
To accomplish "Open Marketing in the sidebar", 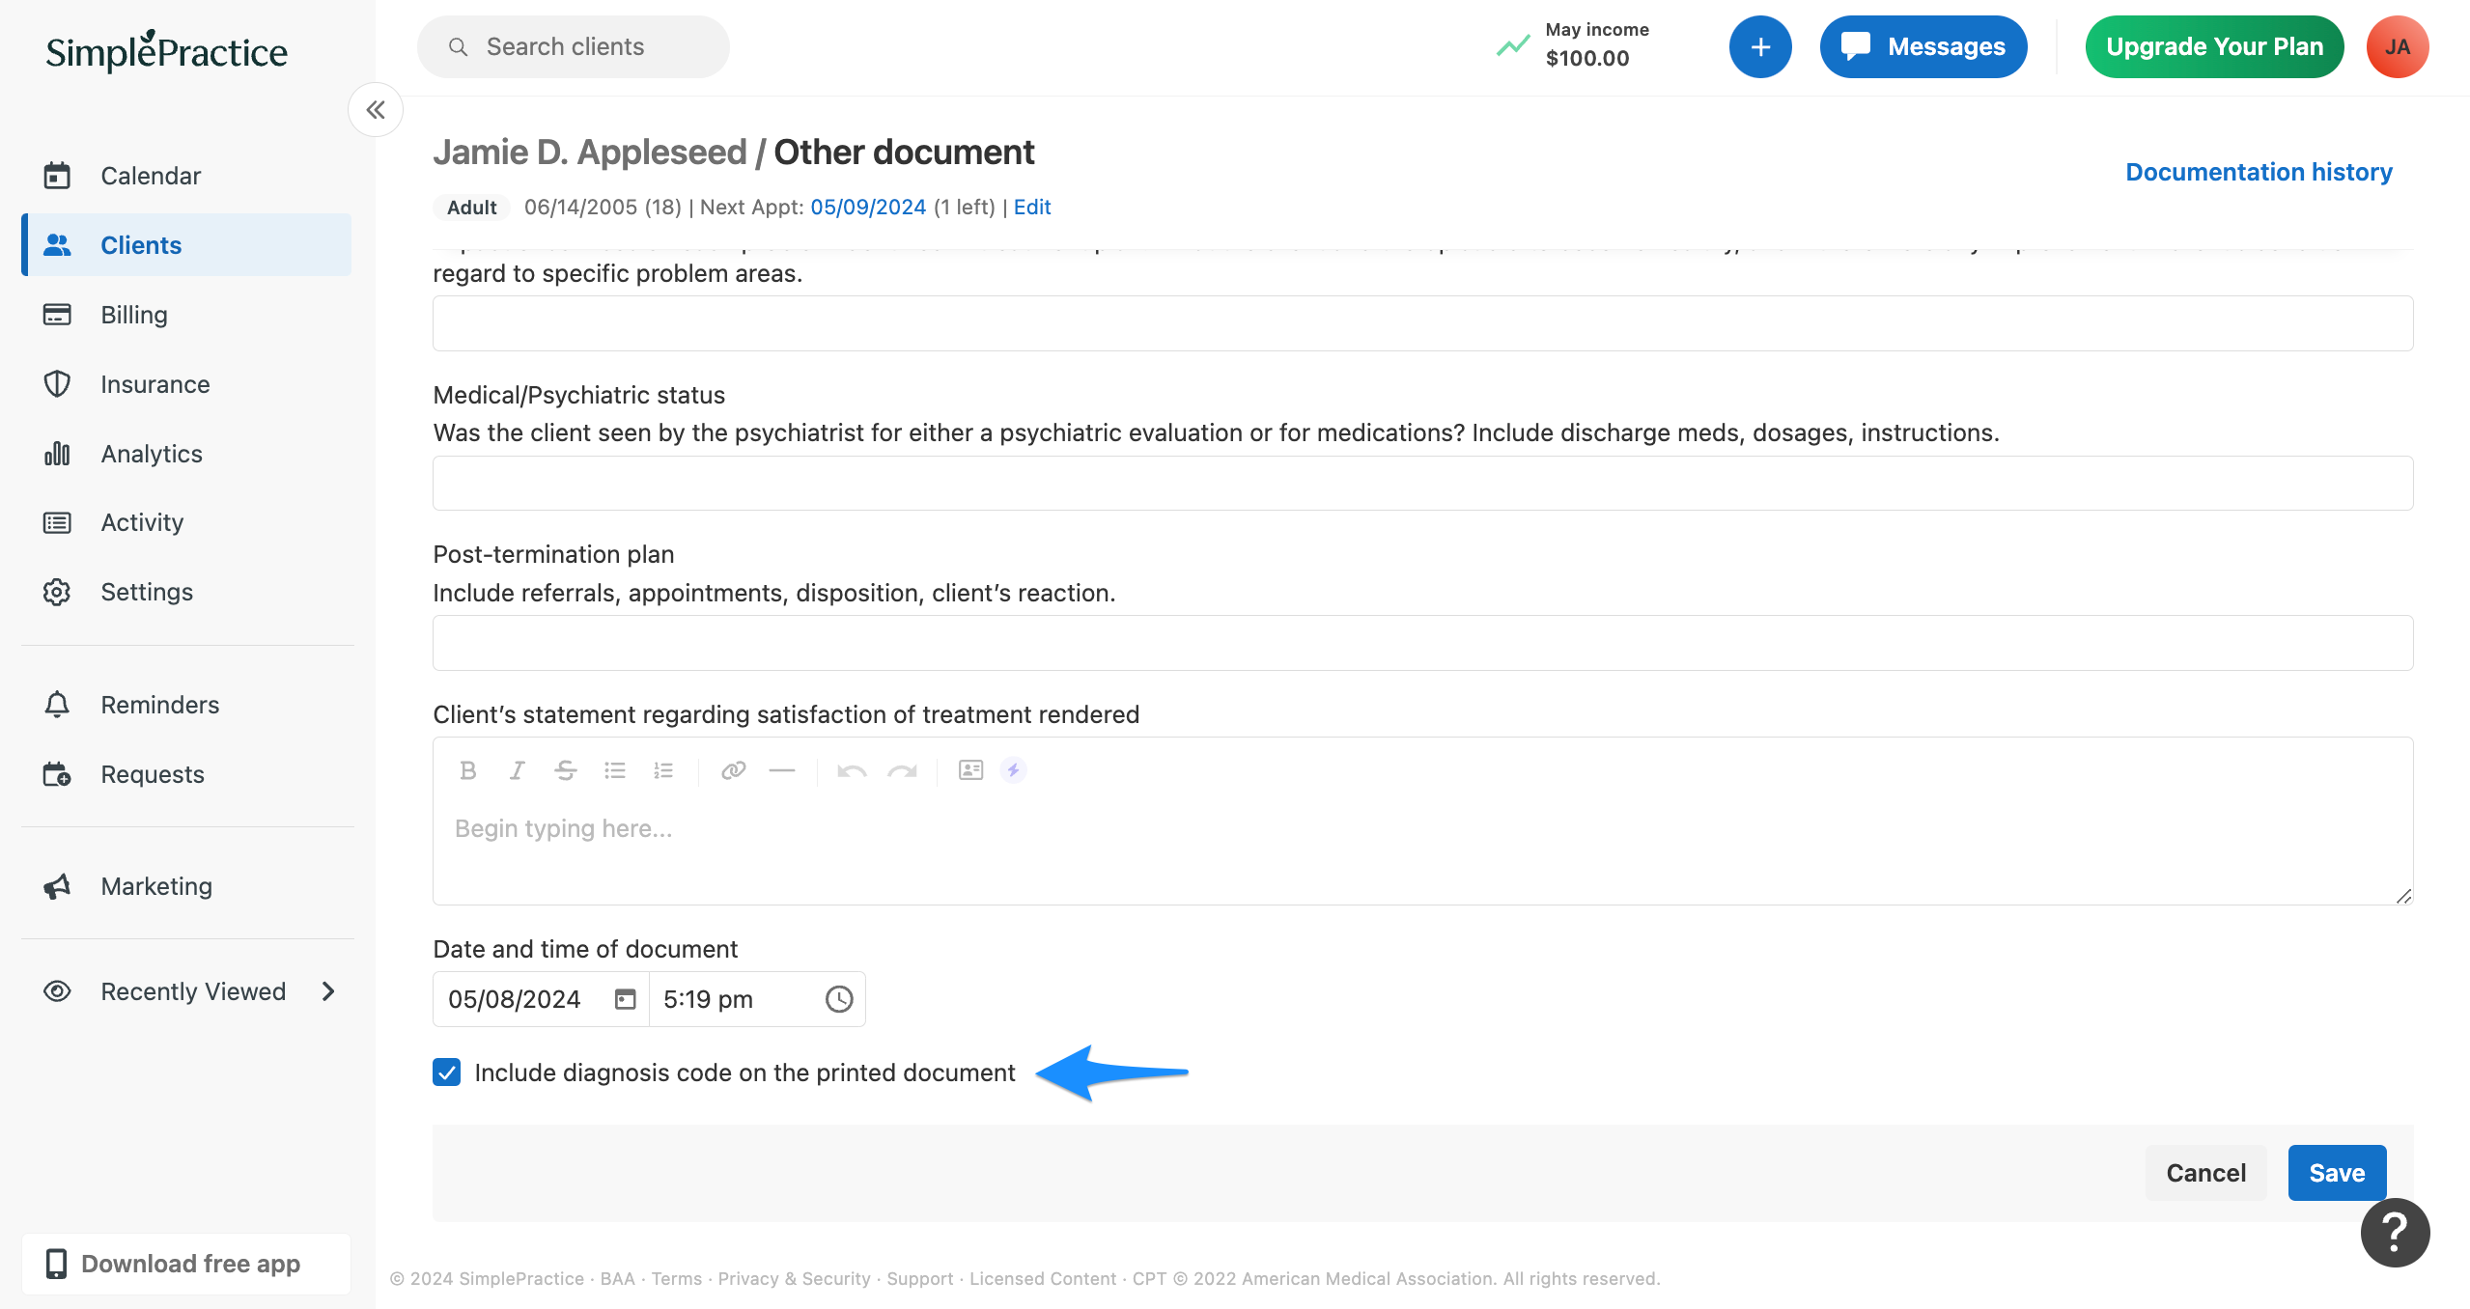I will (187, 886).
